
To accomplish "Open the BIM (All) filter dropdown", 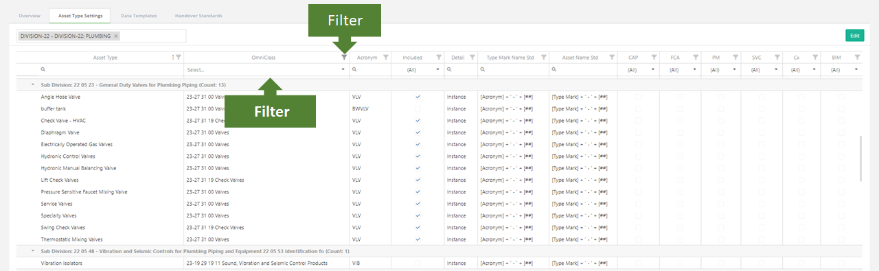I will [841, 69].
